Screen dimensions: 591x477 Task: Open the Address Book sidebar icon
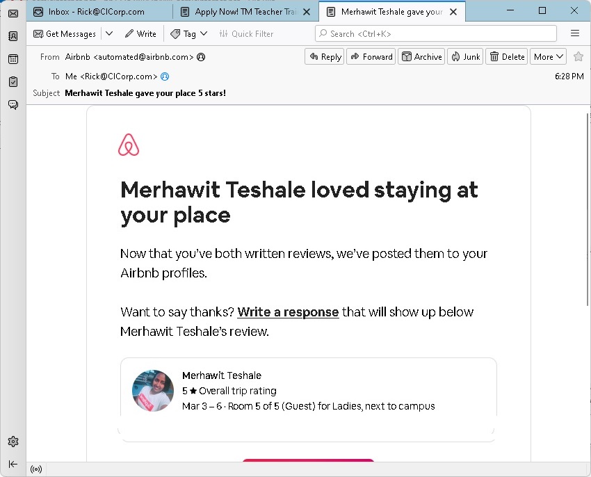[x=13, y=36]
